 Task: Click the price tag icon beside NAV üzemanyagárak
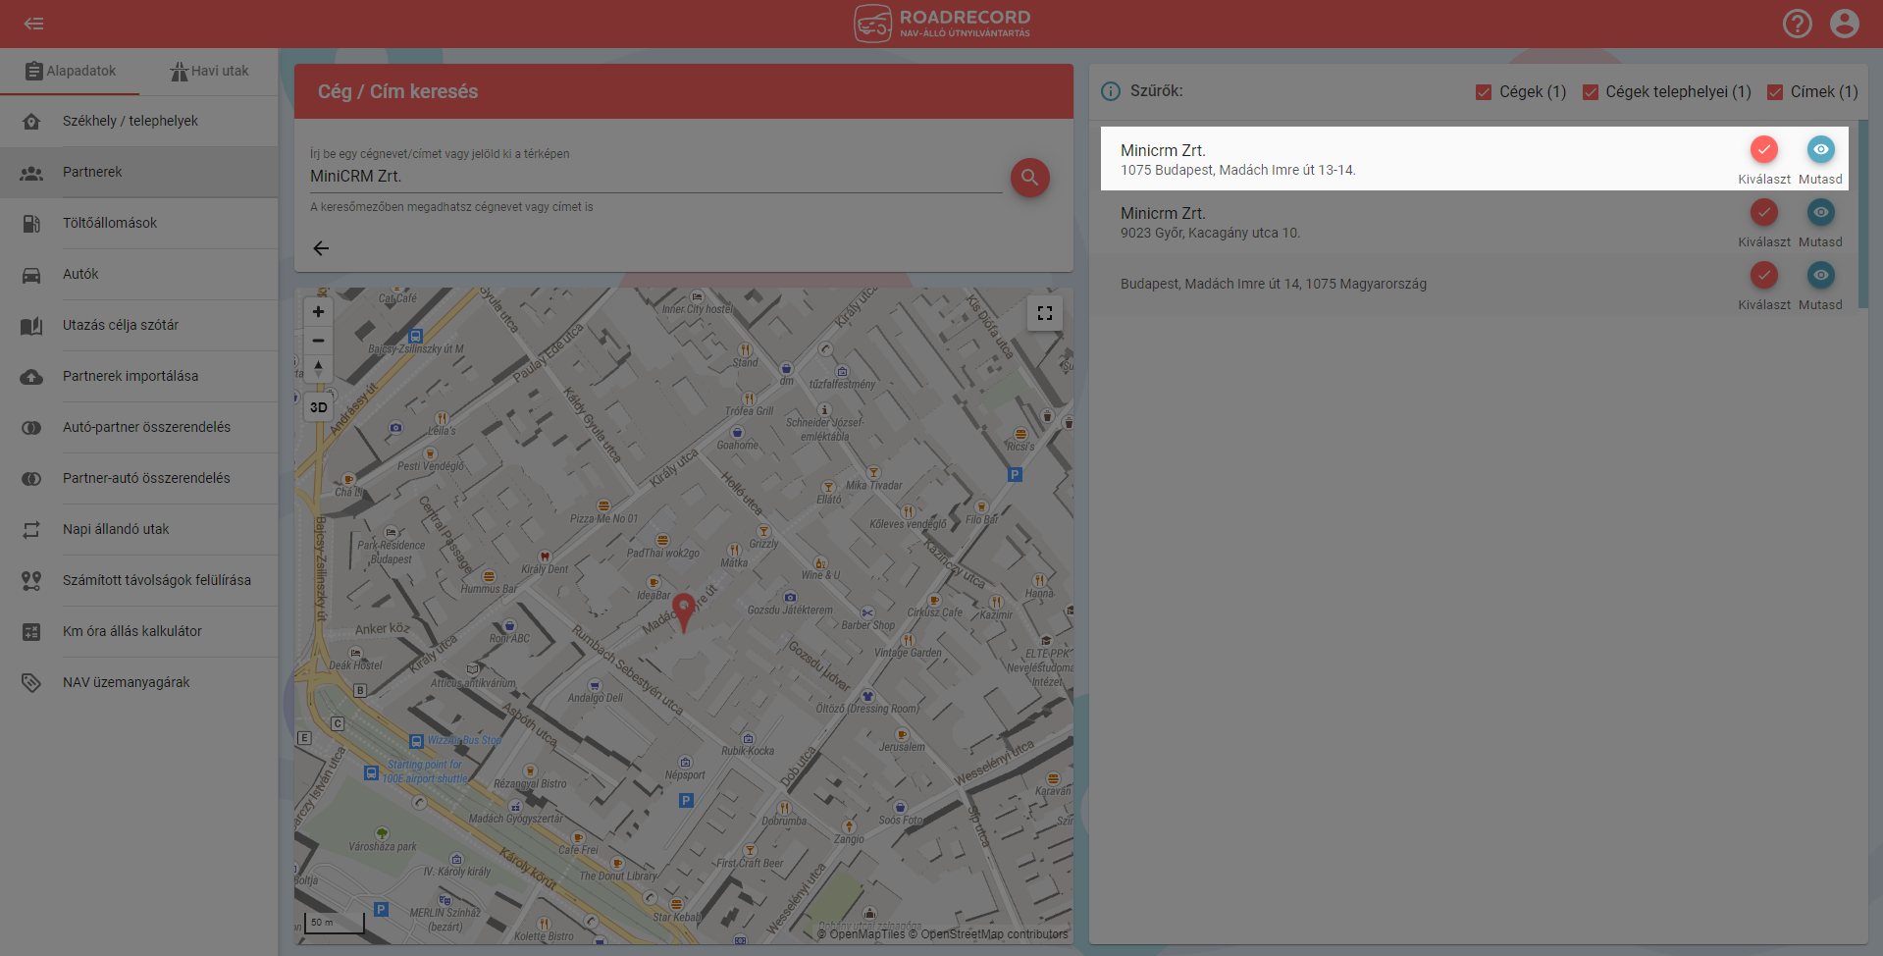tap(31, 683)
